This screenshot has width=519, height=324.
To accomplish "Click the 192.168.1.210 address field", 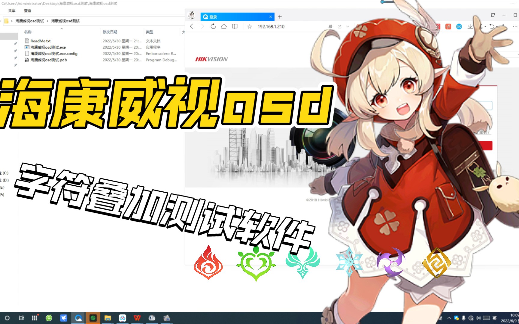I will pos(271,26).
